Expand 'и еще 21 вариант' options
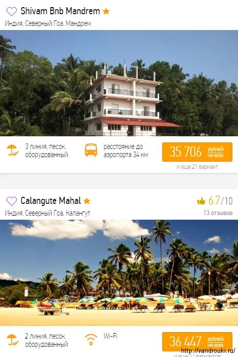 pyautogui.click(x=197, y=167)
